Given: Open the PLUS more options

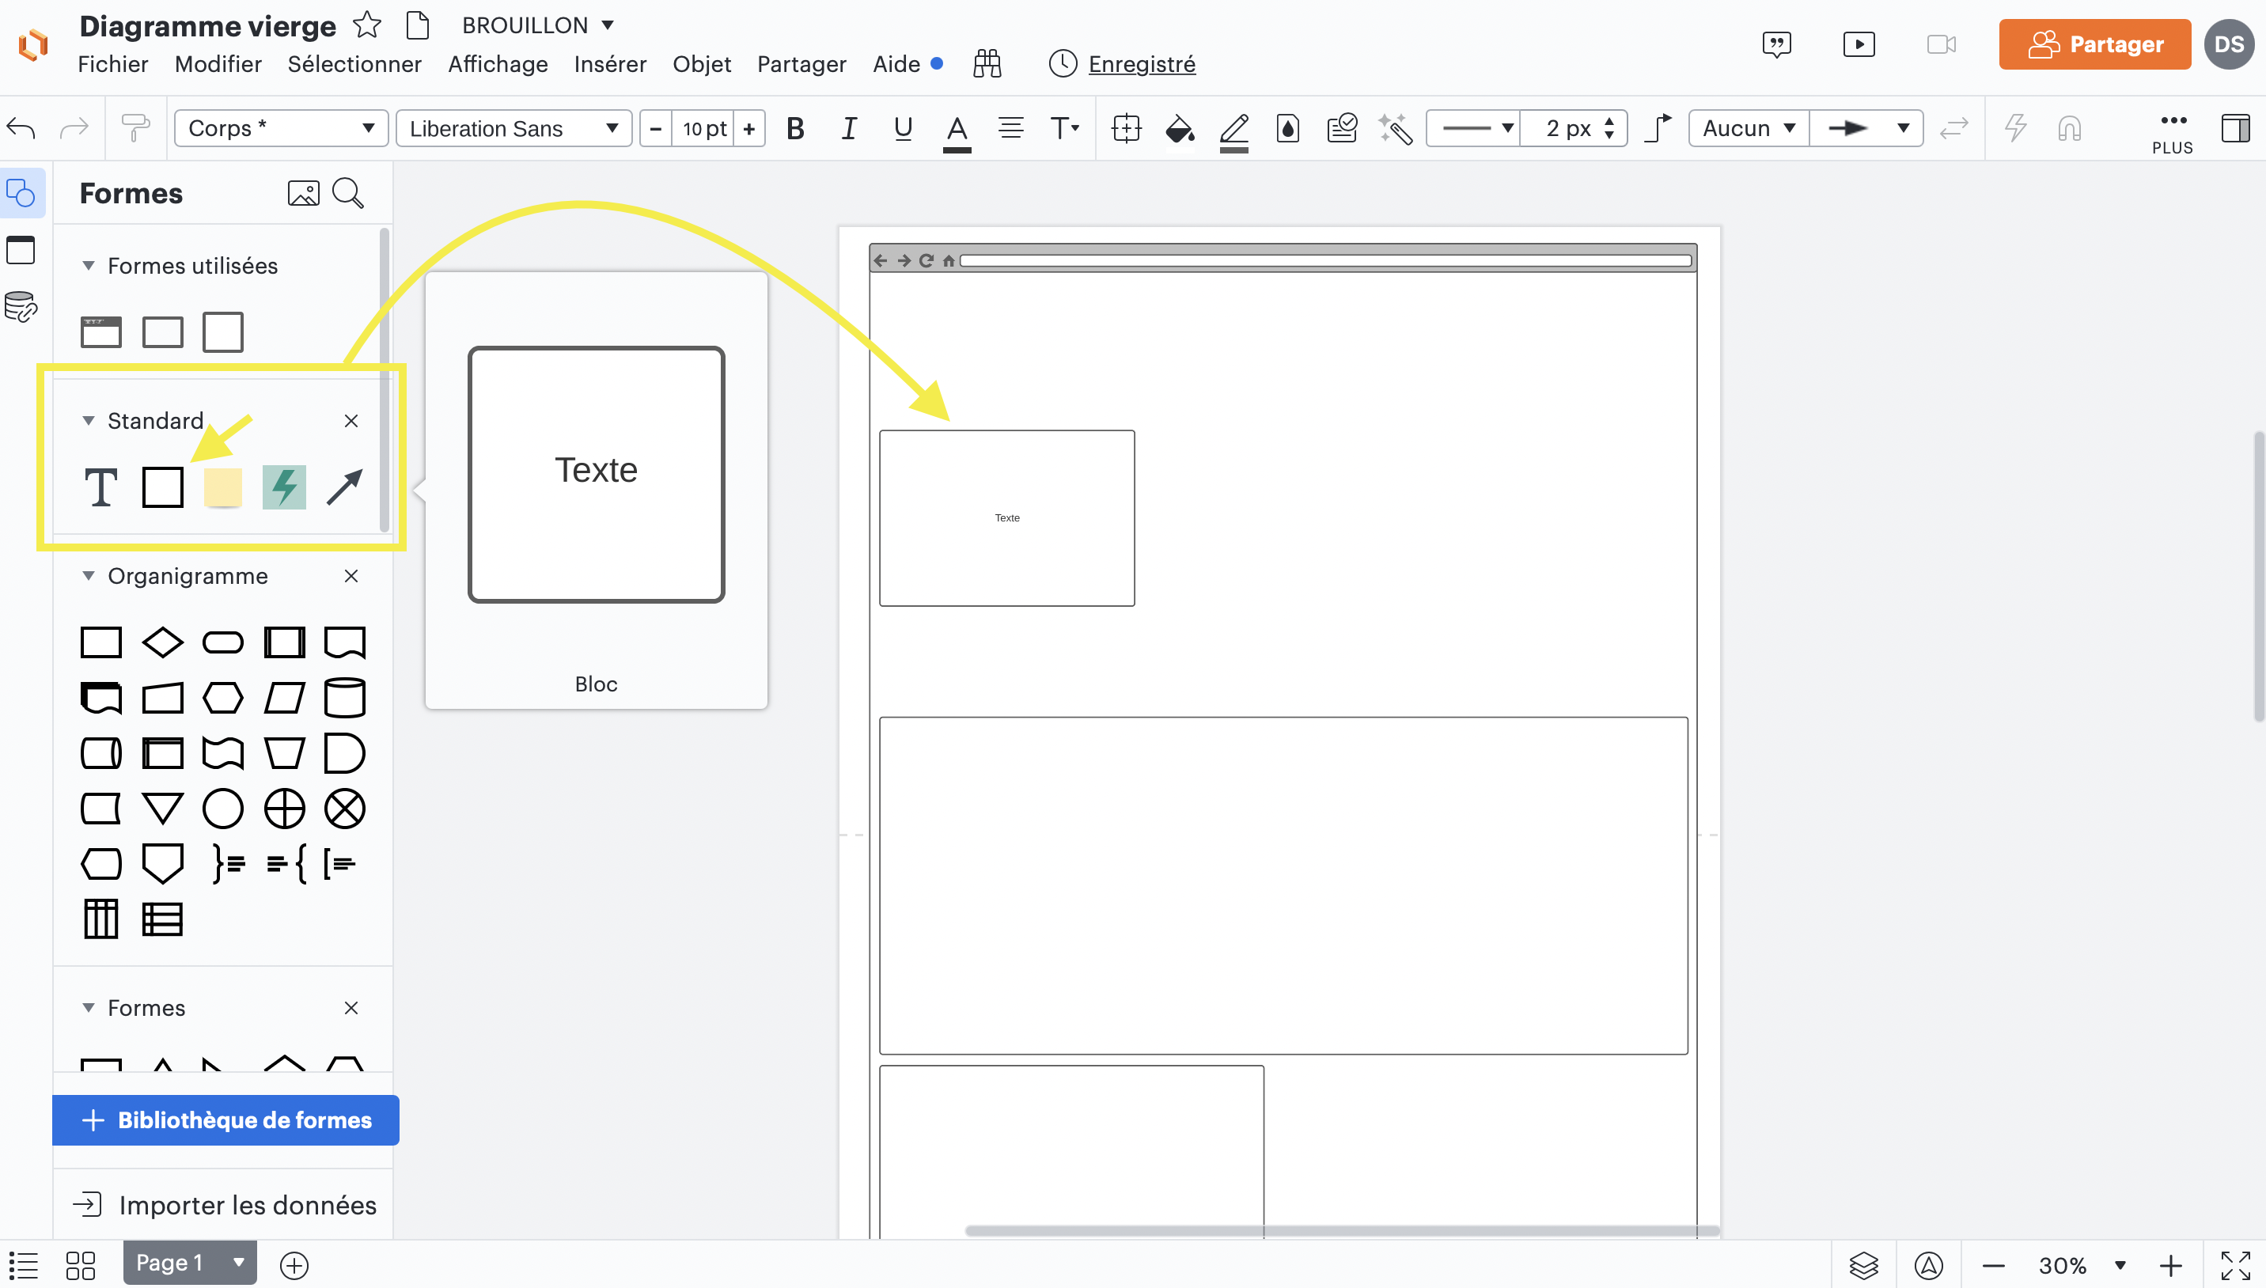Looking at the screenshot, I should coord(2173,132).
